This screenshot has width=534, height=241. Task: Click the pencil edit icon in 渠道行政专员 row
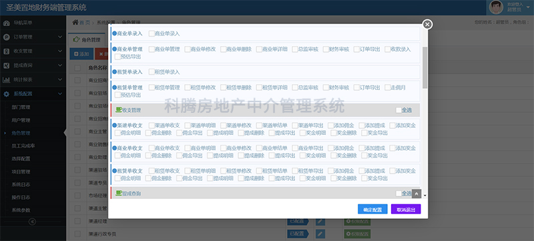click(320, 234)
